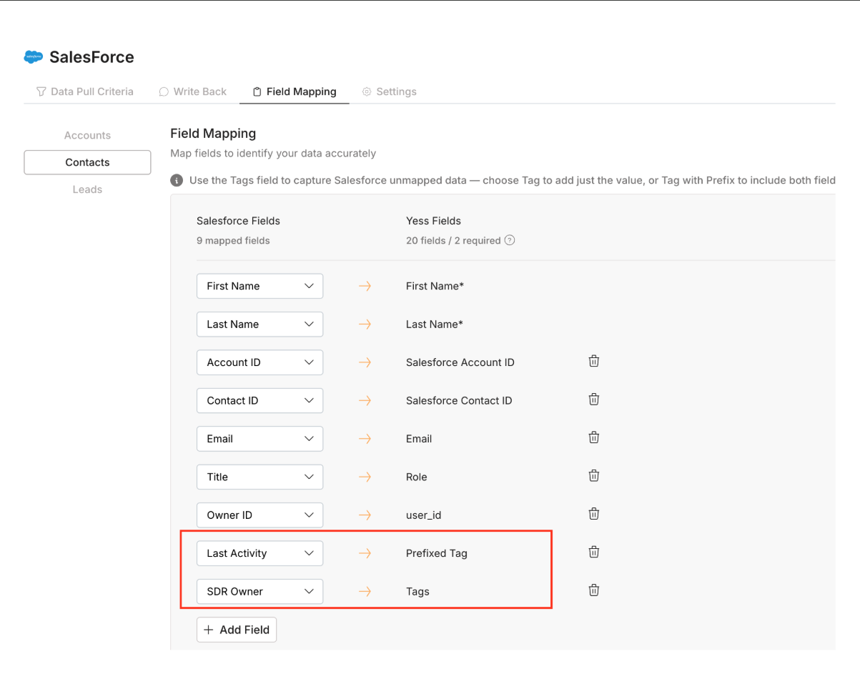
Task: Open the Email Salesforce field dropdown
Action: point(260,439)
